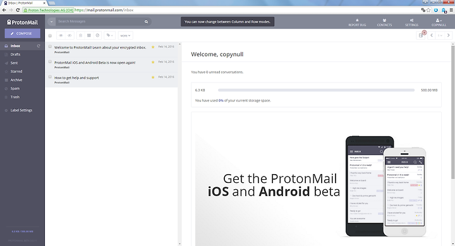The width and height of the screenshot is (455, 246).
Task: Focus the Search Messages field
Action: [x=100, y=21]
